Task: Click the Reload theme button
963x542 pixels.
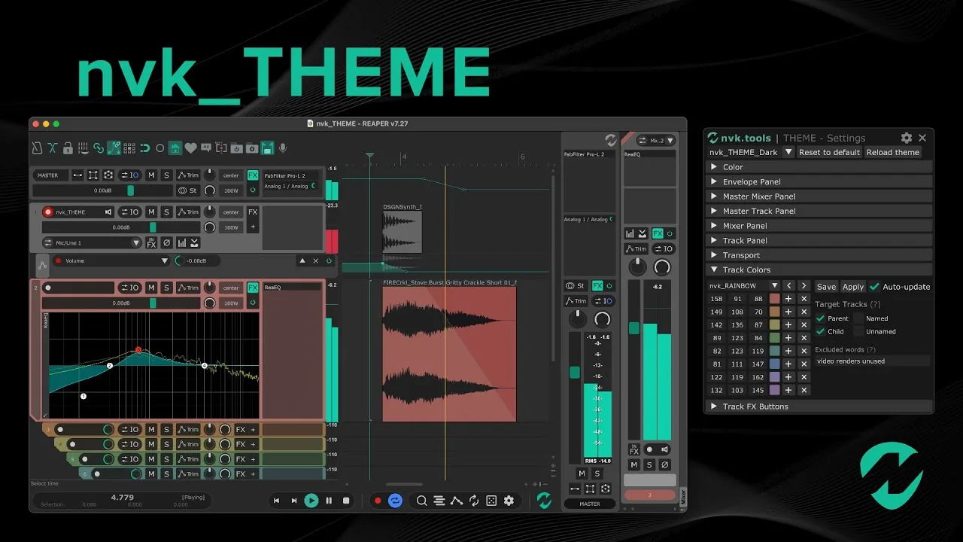Action: click(893, 152)
